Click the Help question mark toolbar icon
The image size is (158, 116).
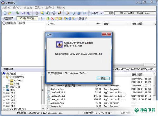pyautogui.click(x=79, y=13)
